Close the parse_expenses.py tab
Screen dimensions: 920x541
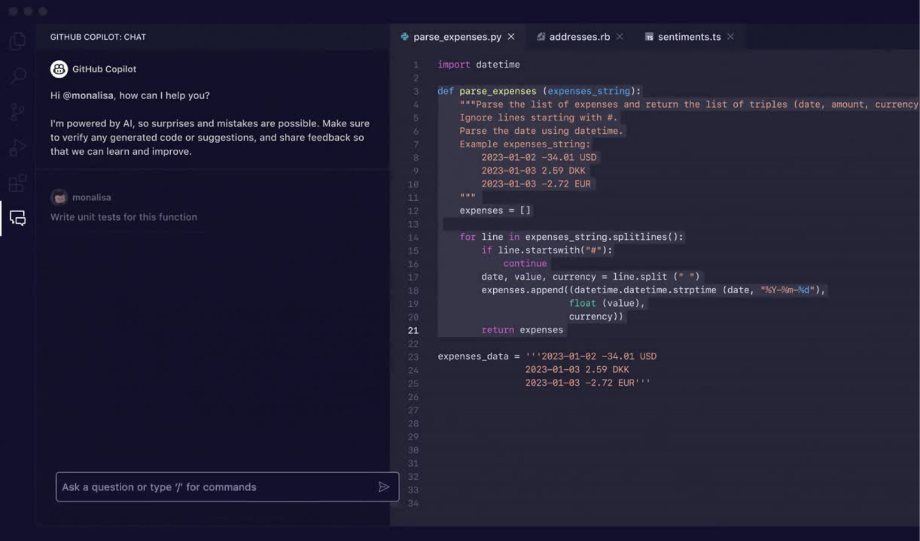tap(511, 37)
